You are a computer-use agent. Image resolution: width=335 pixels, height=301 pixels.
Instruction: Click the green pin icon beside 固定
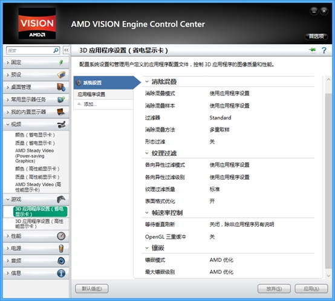click(x=61, y=62)
